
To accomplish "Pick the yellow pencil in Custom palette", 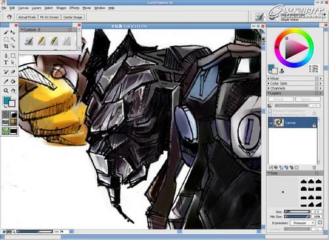I will coord(41,41).
